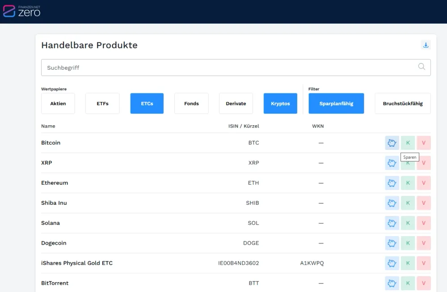Click the K buy button for BitTorrent
This screenshot has height=292, width=447.
[408, 283]
